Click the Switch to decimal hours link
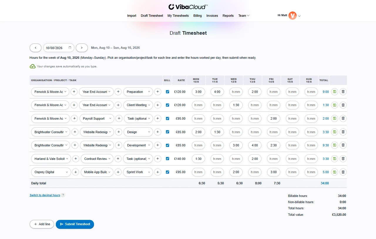This screenshot has width=376, height=239. point(45,195)
